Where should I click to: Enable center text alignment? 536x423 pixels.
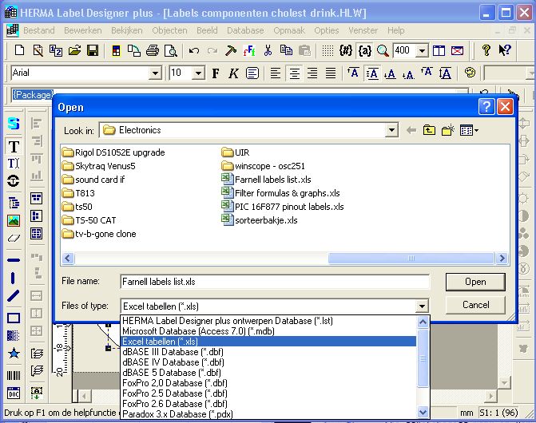294,73
